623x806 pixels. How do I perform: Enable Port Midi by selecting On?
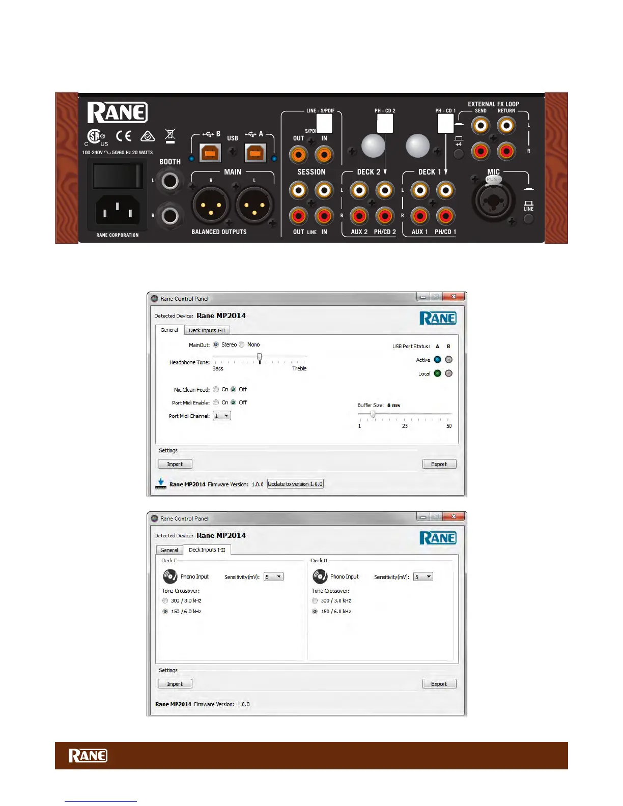pos(216,402)
